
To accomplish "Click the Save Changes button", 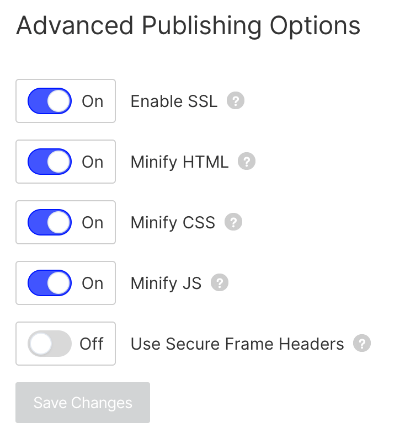I will click(83, 403).
